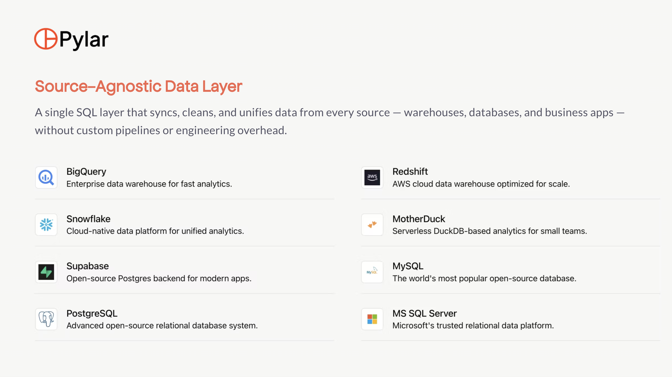Click the MySQL dolphin icon
Image resolution: width=672 pixels, height=377 pixels.
tap(372, 272)
